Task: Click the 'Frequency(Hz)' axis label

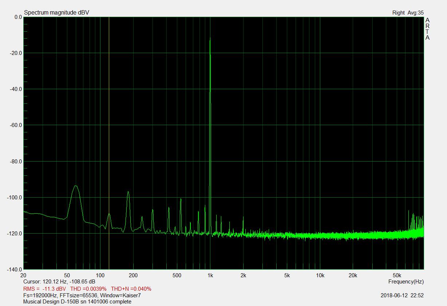Action: tap(406, 282)
